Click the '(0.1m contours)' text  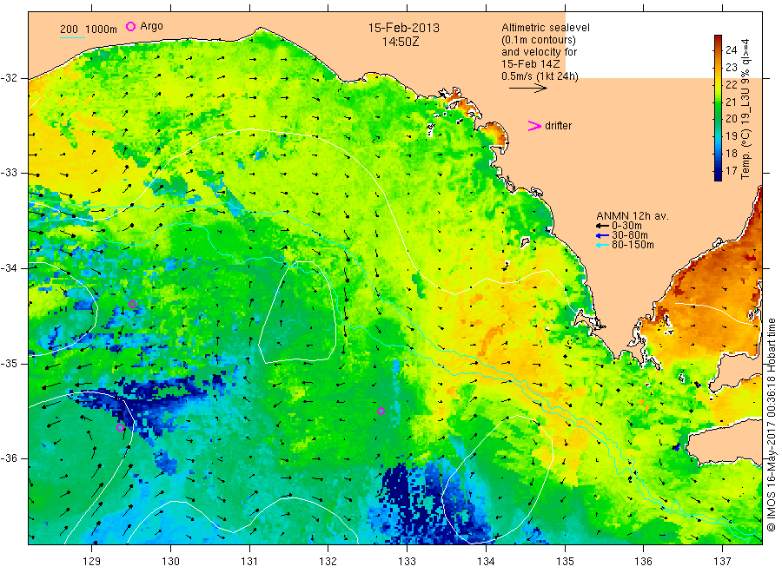(539, 40)
